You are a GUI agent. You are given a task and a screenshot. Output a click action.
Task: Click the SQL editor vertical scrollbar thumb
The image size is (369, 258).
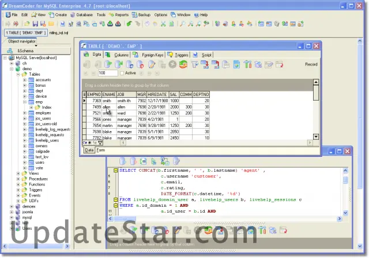(345, 180)
